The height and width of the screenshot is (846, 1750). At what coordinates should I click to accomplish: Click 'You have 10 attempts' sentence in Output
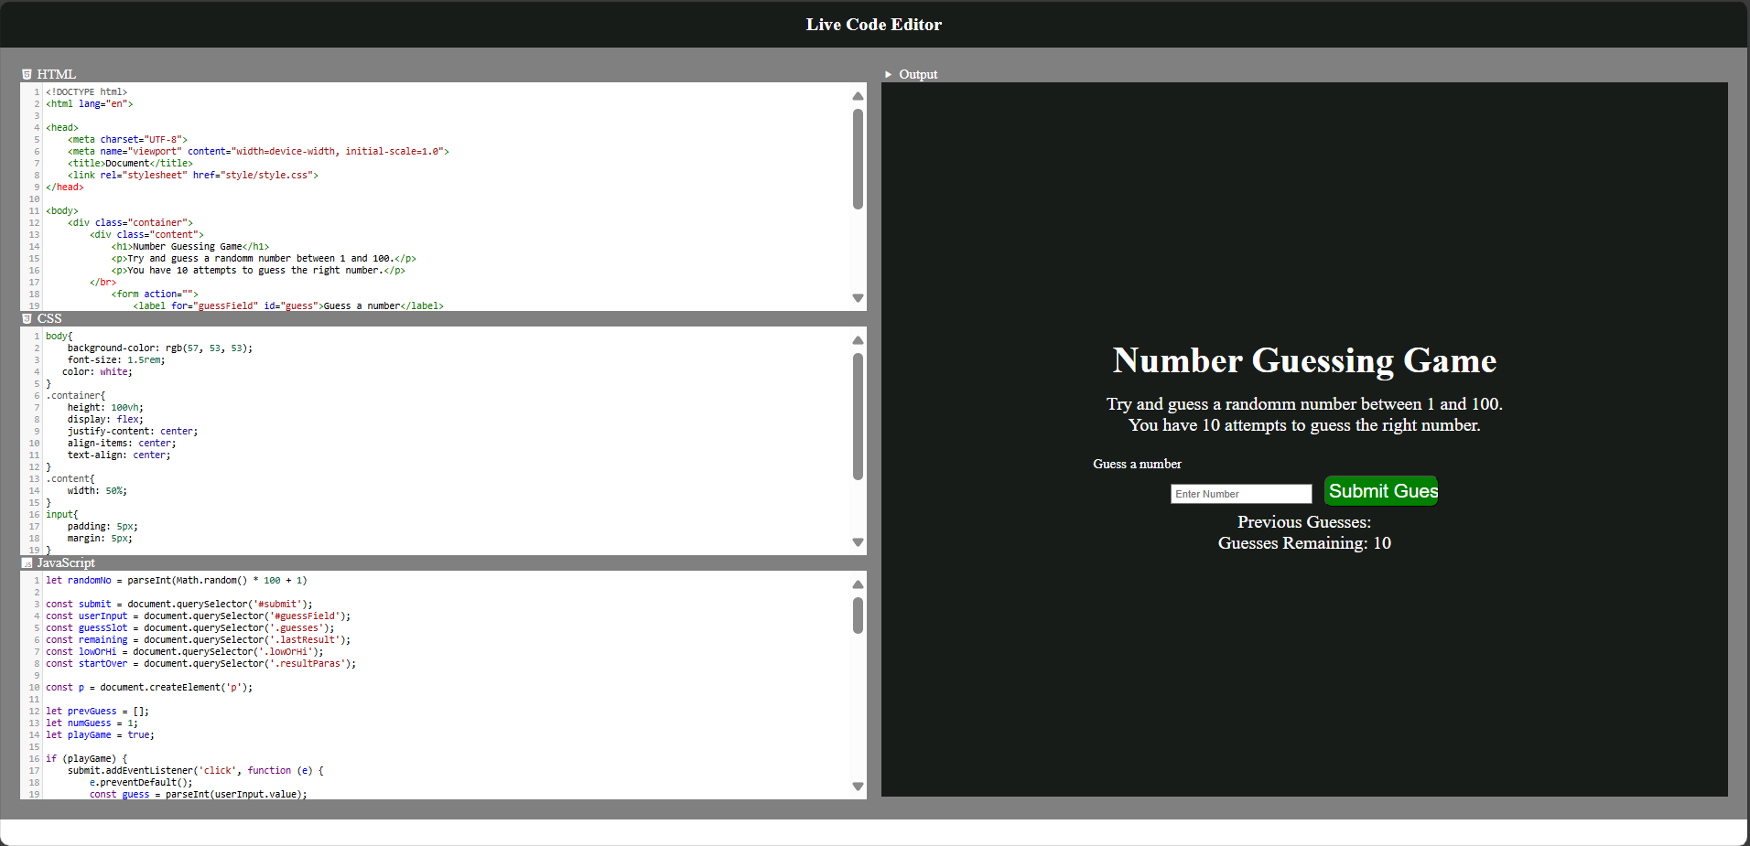coord(1304,425)
